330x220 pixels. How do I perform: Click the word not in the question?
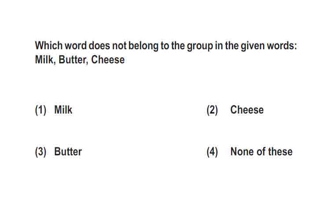pos(119,46)
